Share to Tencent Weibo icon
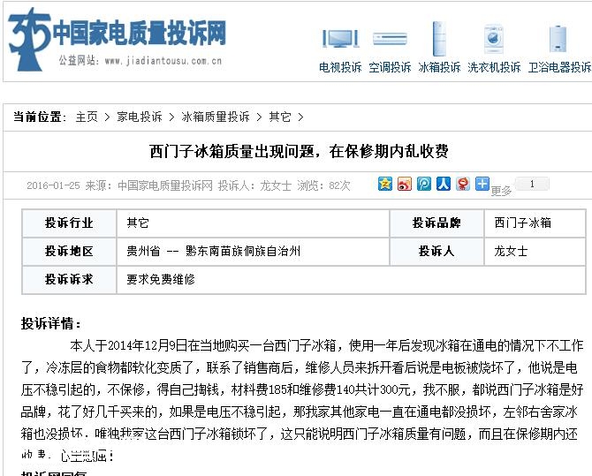Screen dimensions: 592x476 (424, 184)
